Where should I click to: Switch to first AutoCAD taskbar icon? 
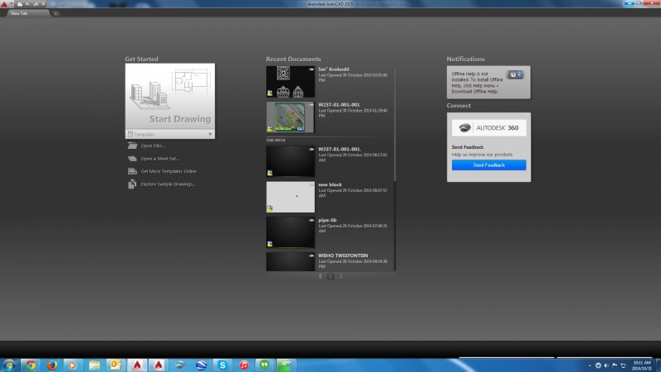pyautogui.click(x=137, y=365)
